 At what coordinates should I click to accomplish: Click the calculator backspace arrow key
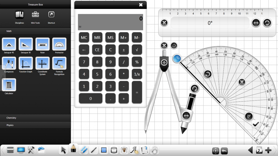tap(84, 50)
